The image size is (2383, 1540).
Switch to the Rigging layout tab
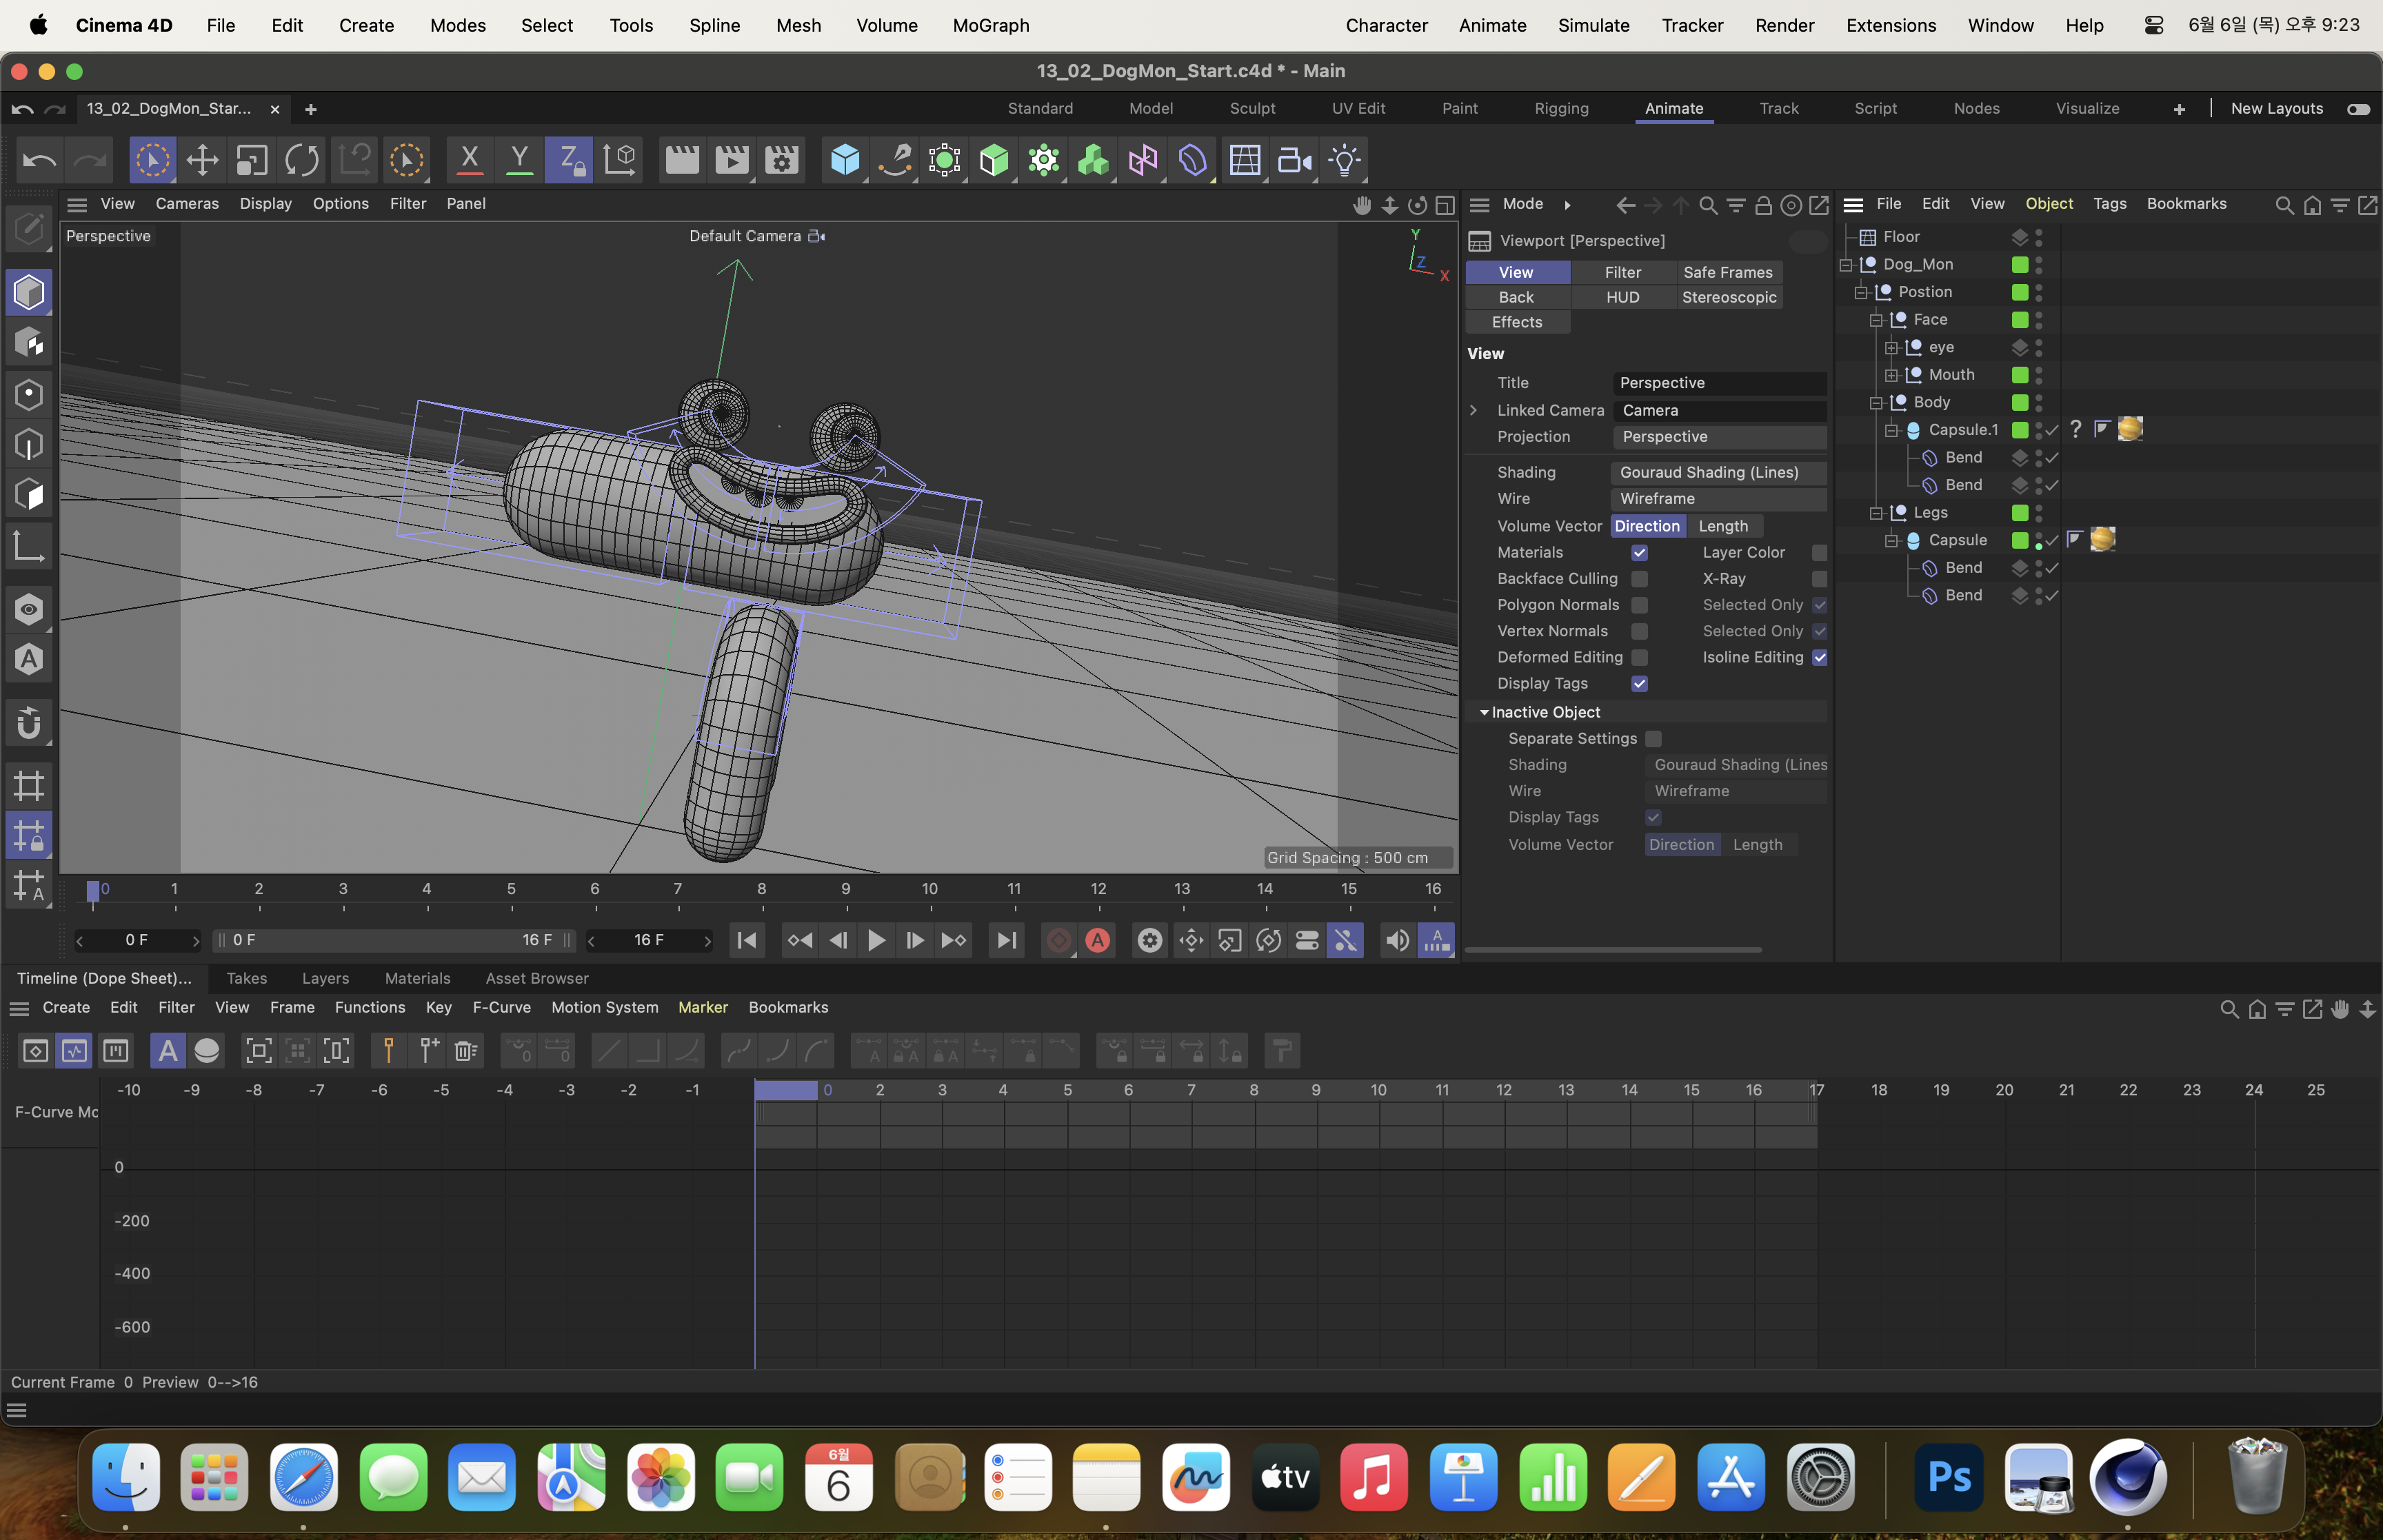tap(1561, 108)
